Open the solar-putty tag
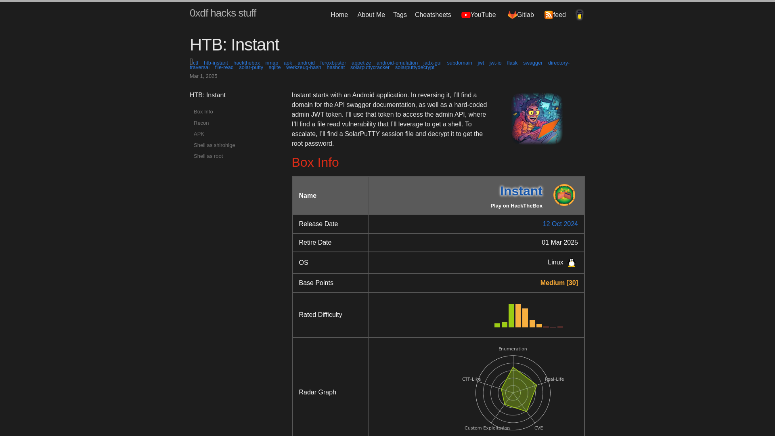 [x=251, y=67]
